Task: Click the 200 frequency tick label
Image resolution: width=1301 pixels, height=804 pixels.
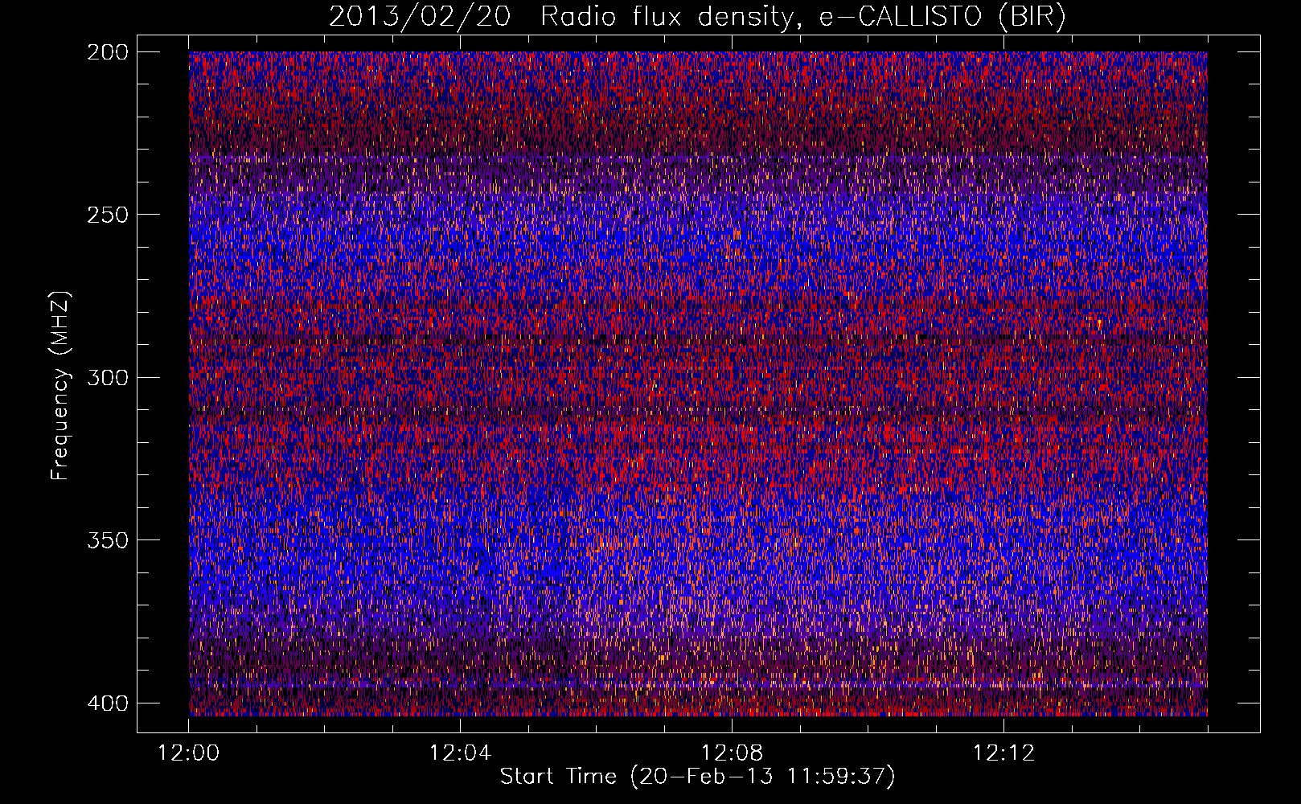Action: coord(107,52)
